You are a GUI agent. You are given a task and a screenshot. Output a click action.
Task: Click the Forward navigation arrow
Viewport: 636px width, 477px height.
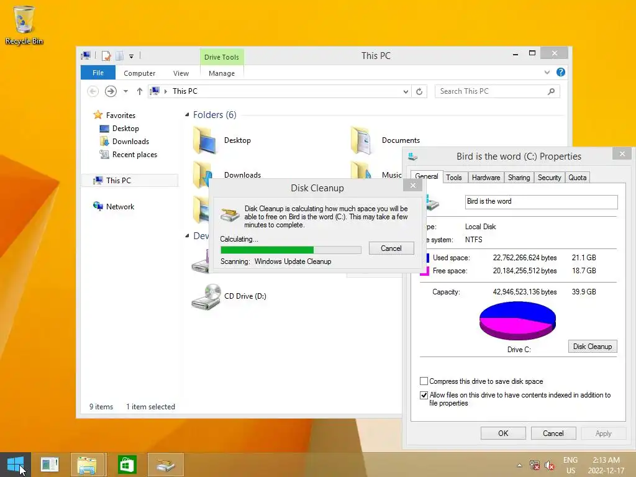111,91
